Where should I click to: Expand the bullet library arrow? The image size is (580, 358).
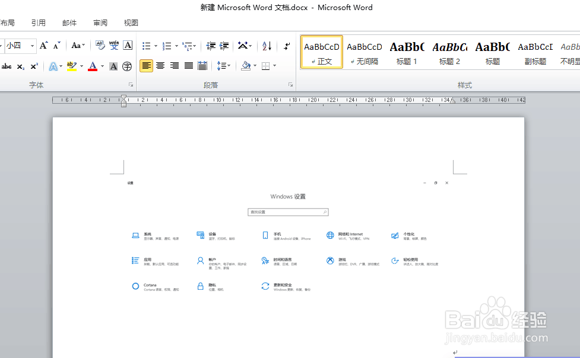pos(156,46)
